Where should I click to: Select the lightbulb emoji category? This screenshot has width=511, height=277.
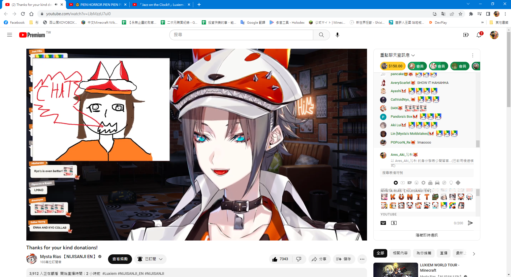[x=451, y=183]
